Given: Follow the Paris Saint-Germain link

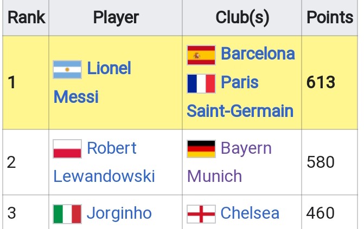Looking at the screenshot, I should (240, 97).
